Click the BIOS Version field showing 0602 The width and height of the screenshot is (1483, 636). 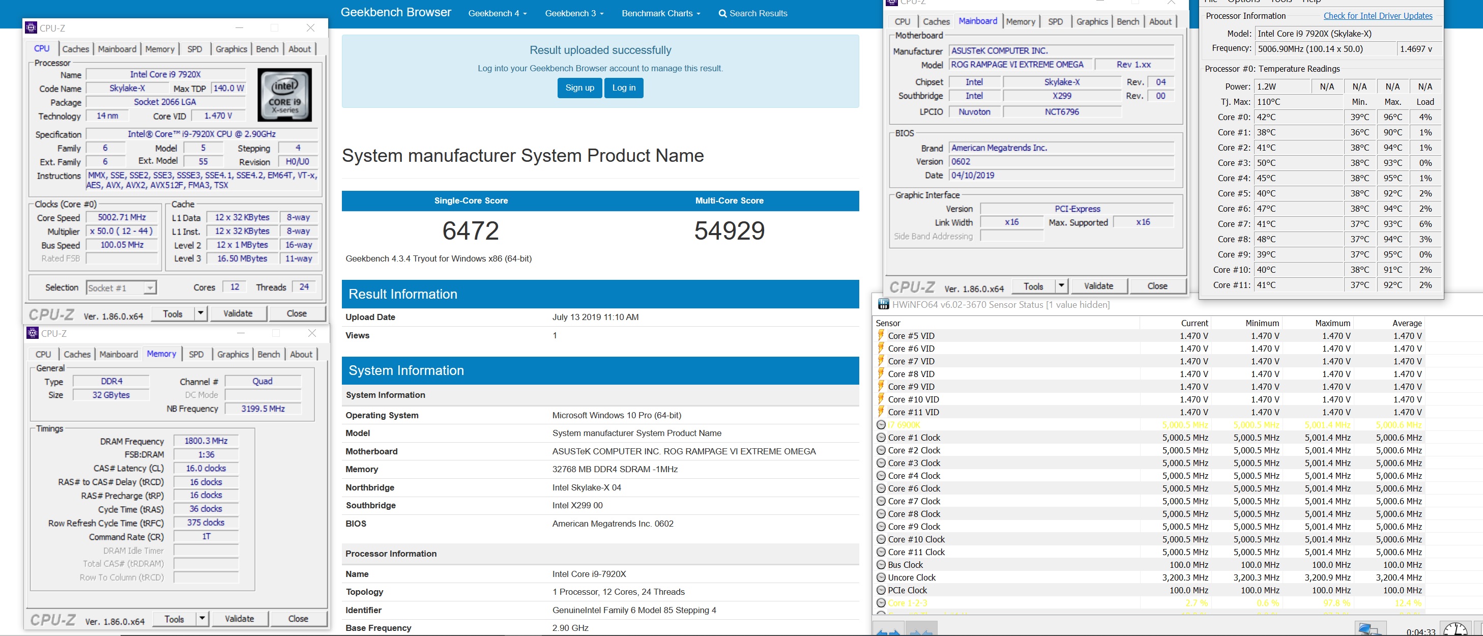[x=1061, y=161]
